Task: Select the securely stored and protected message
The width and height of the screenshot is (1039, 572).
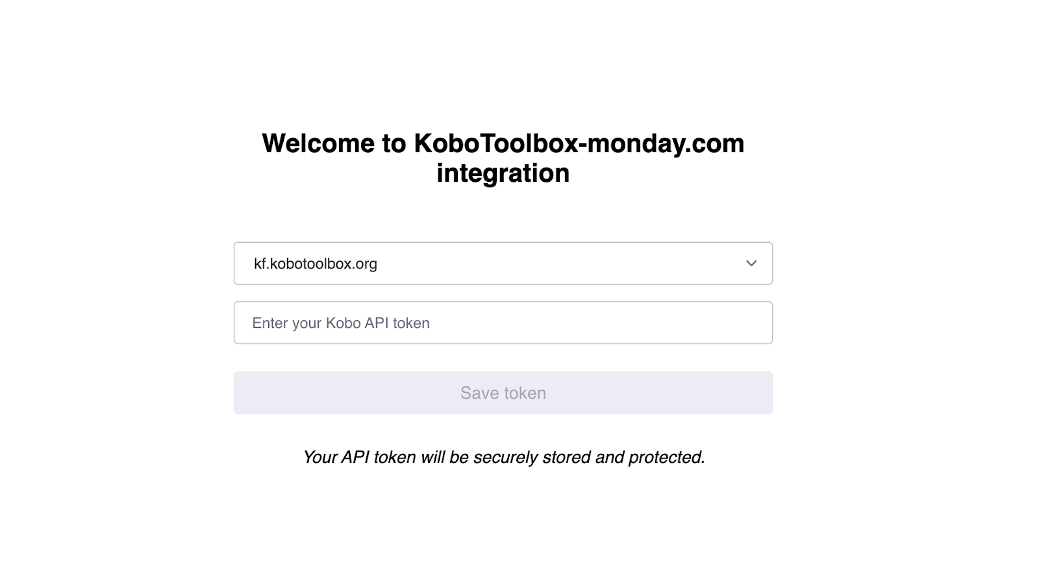Action: click(504, 457)
